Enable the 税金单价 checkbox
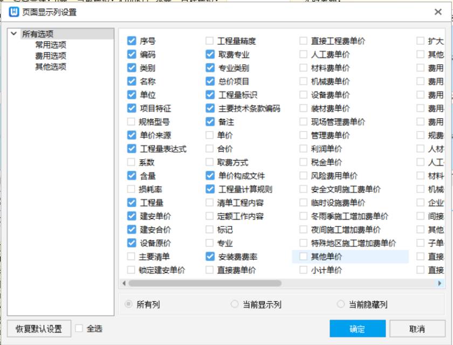The width and height of the screenshot is (453, 345). [x=303, y=162]
